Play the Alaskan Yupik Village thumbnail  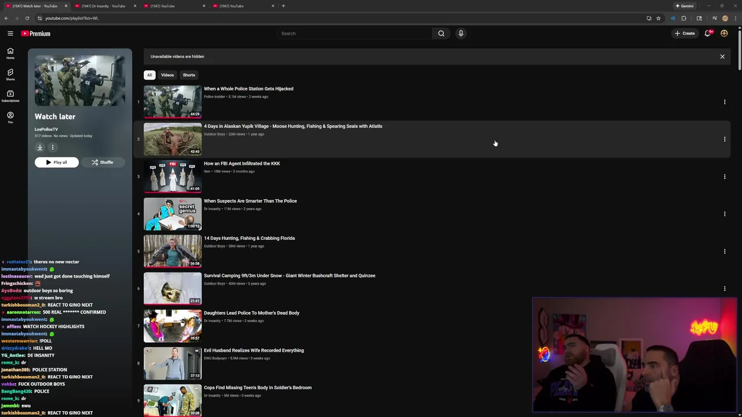tap(173, 139)
